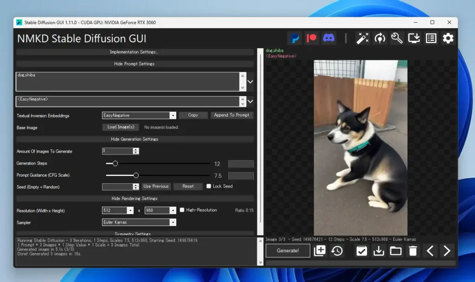Image resolution: width=475 pixels, height=282 pixels.
Task: Click the add to queue plus icon
Action: pyautogui.click(x=320, y=251)
